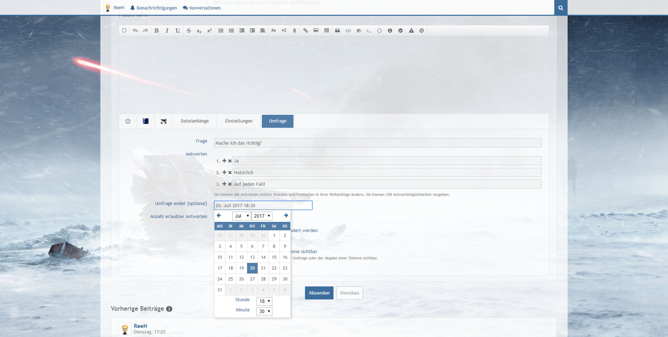Insert a table

pyautogui.click(x=327, y=31)
